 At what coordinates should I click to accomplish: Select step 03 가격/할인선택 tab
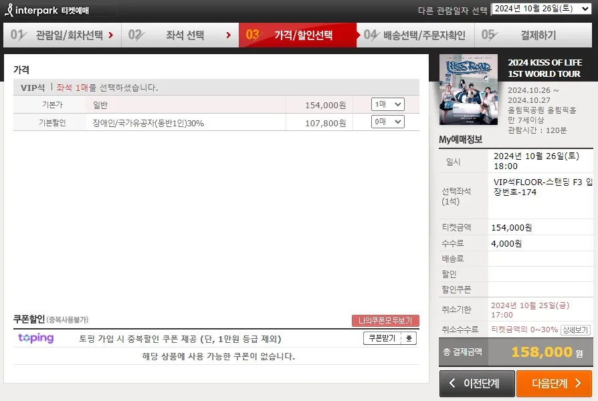point(298,35)
